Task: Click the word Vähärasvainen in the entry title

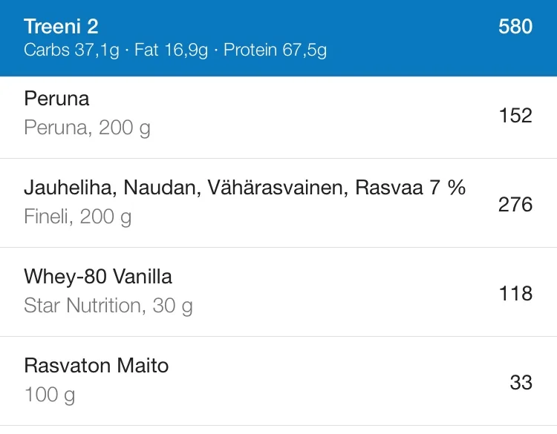Action: tap(271, 188)
